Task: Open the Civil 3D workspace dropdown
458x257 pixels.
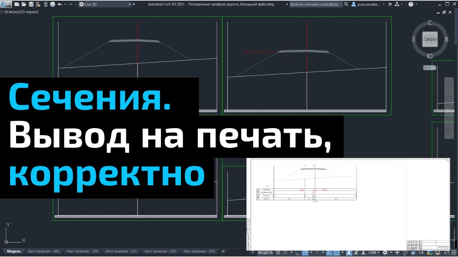Action: (x=105, y=4)
